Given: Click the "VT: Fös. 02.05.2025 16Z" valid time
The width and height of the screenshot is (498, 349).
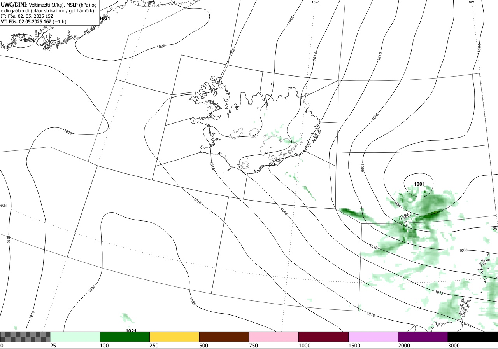Looking at the screenshot, I should (x=26, y=22).
